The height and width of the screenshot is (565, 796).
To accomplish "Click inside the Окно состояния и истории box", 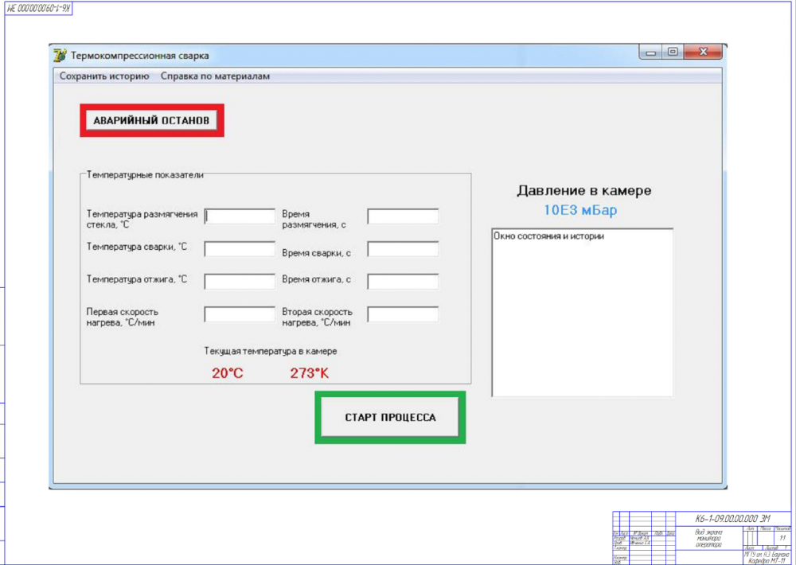I will tap(583, 313).
